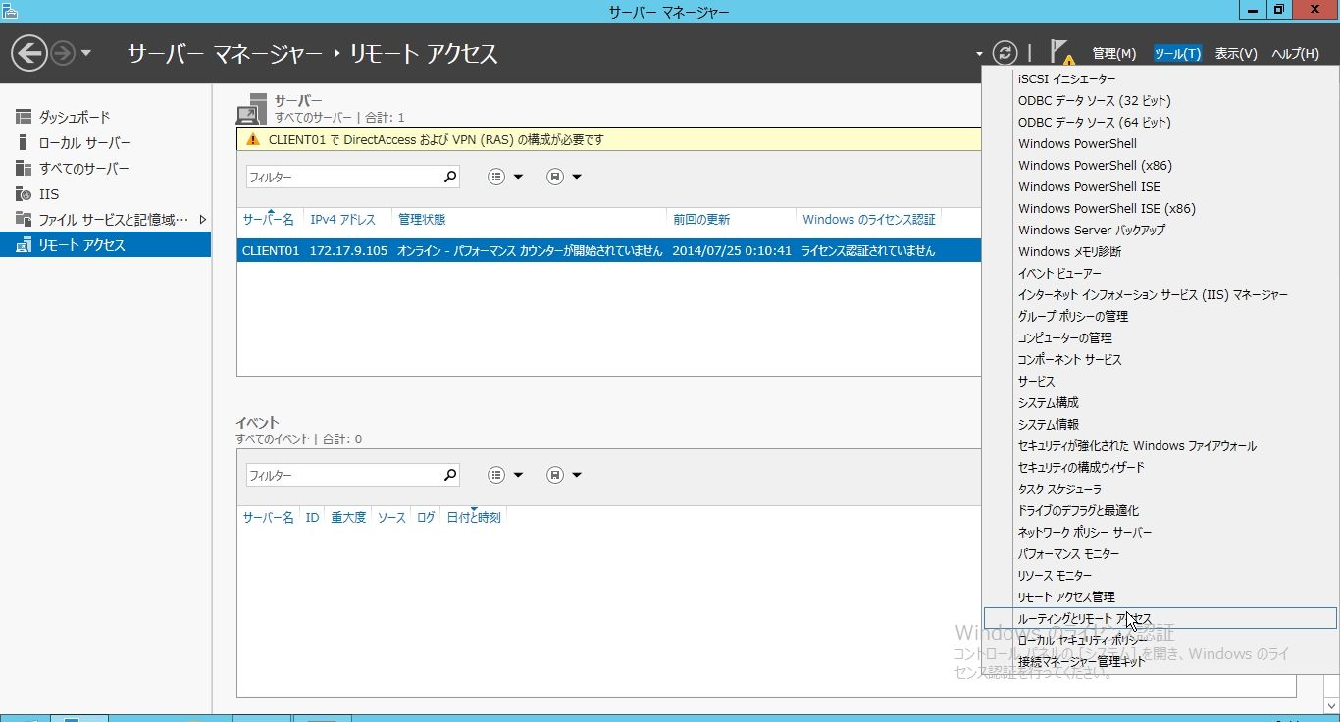Sort events by ID column

(x=312, y=517)
